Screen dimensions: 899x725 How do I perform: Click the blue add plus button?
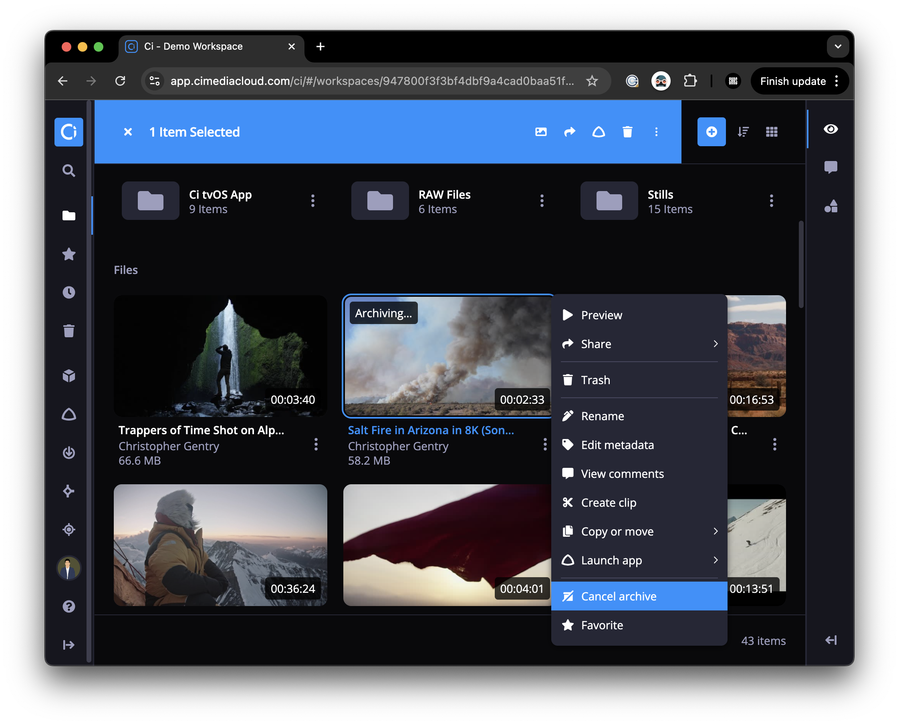pyautogui.click(x=711, y=132)
